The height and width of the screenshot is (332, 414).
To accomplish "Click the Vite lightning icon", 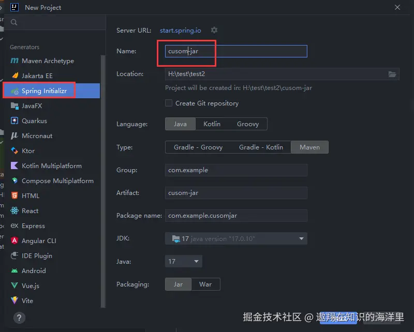I will click(14, 300).
